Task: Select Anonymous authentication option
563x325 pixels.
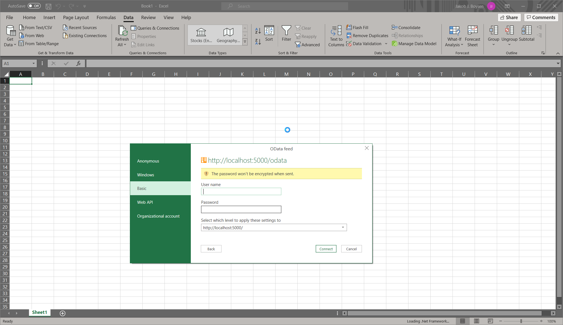Action: click(x=148, y=161)
